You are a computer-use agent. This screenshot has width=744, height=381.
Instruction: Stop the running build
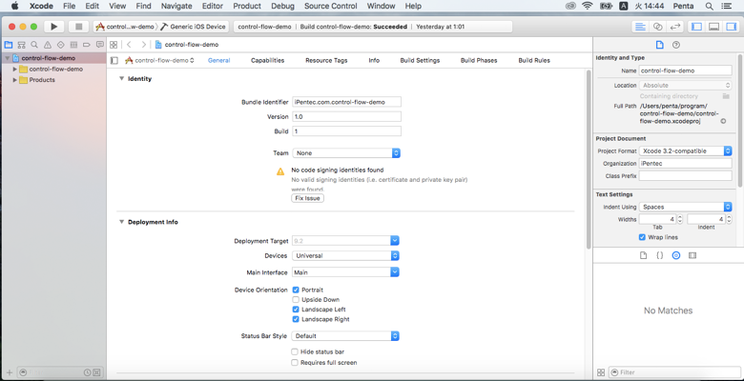click(79, 27)
